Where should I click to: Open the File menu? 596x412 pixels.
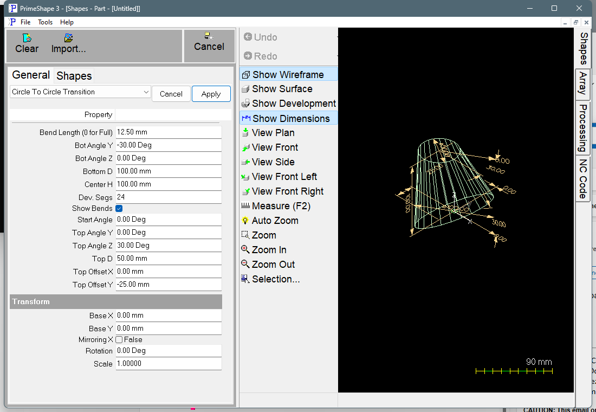coord(25,22)
